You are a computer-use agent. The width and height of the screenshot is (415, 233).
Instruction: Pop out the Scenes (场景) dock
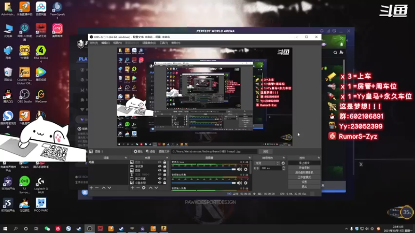click(x=126, y=158)
